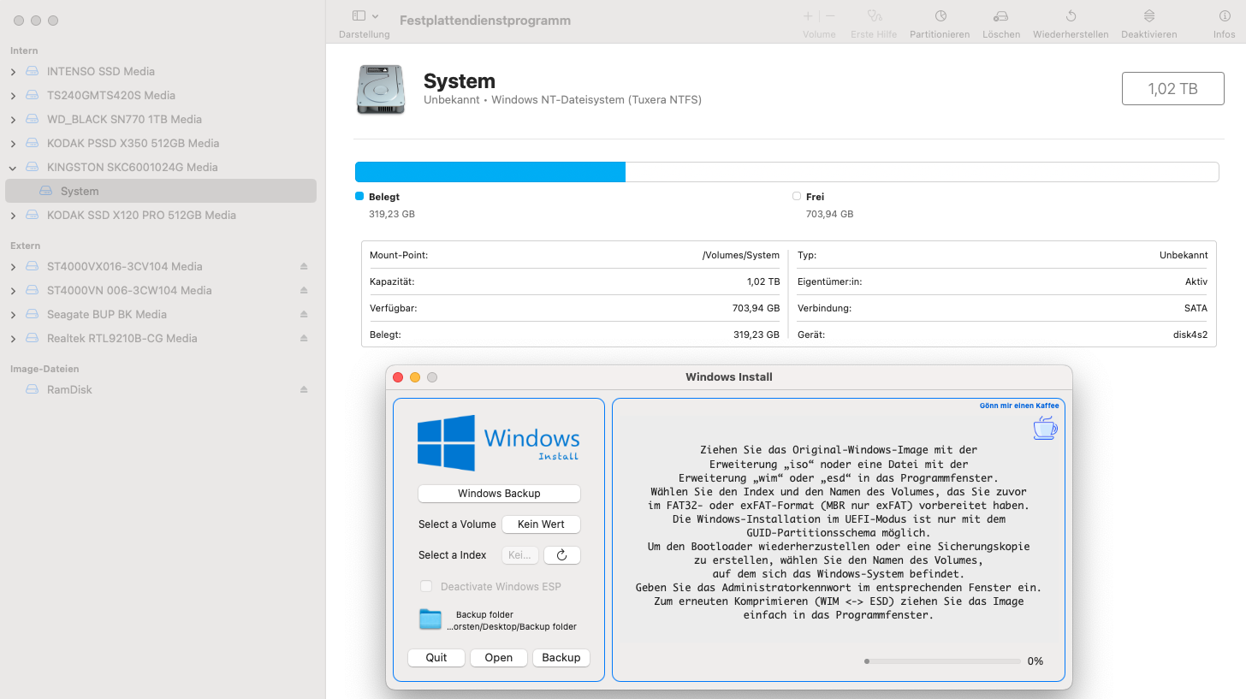Click the Gönn mir einen Kaffee link
Image resolution: width=1246 pixels, height=699 pixels.
coord(1019,406)
